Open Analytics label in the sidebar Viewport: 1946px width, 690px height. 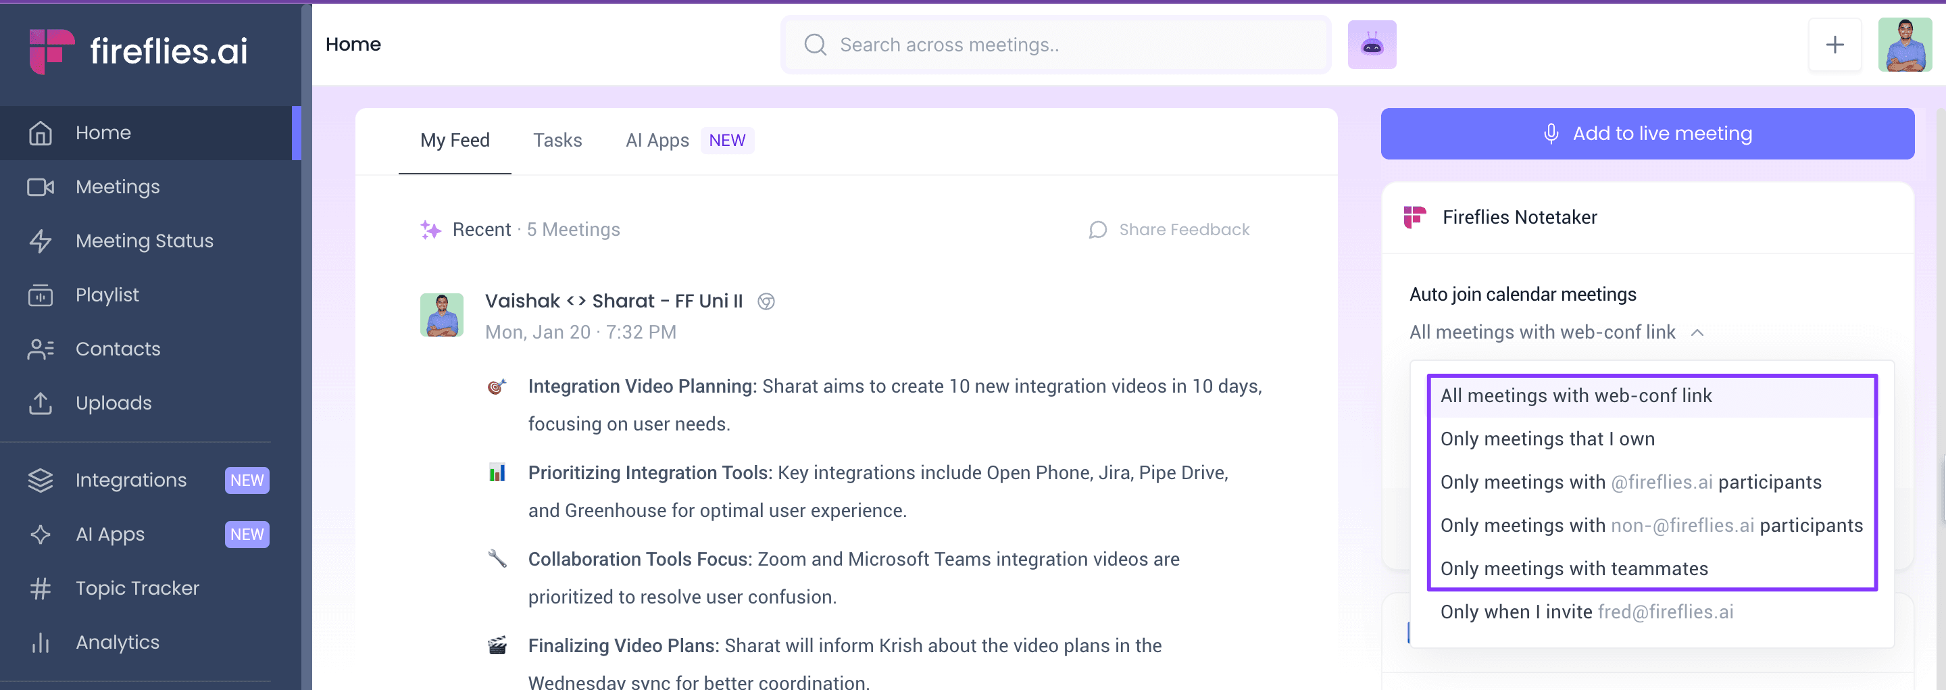(117, 643)
